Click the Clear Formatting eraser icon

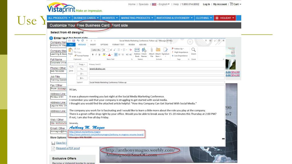(x=131, y=50)
